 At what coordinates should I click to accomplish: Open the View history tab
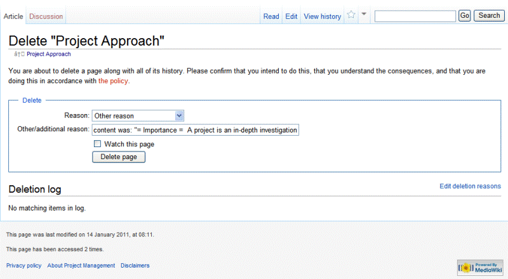click(323, 16)
